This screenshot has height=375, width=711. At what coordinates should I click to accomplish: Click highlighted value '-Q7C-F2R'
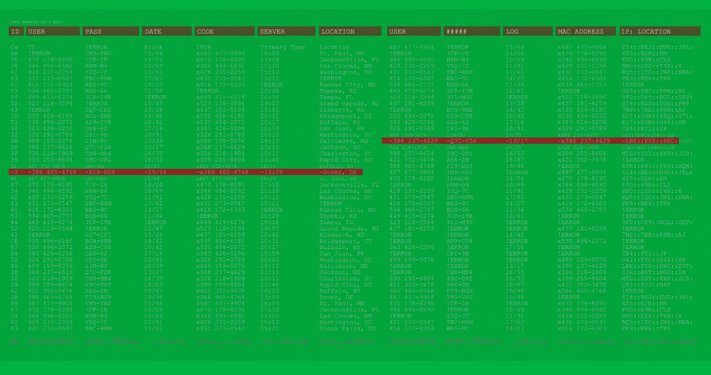461,141
